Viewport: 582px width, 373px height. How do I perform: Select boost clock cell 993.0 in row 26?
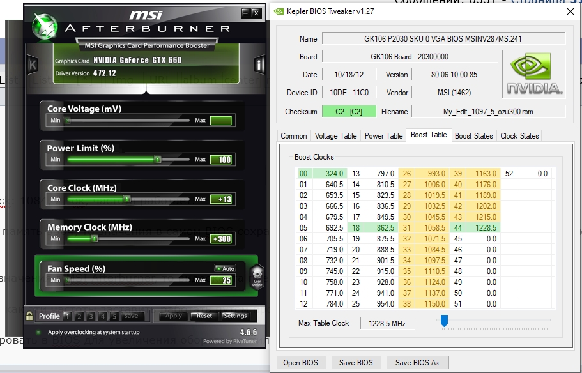432,174
